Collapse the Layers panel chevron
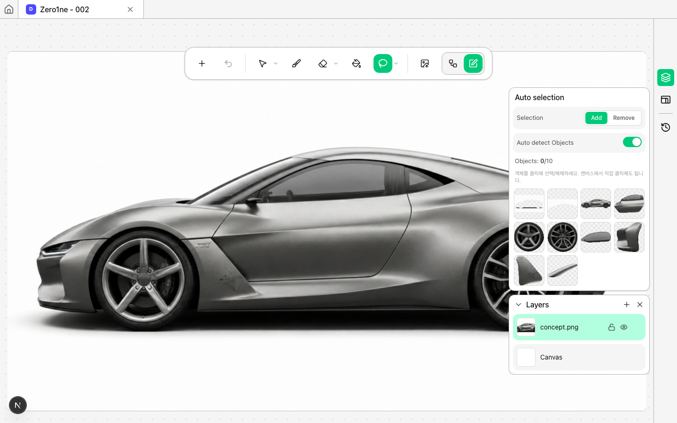677x423 pixels. point(519,305)
